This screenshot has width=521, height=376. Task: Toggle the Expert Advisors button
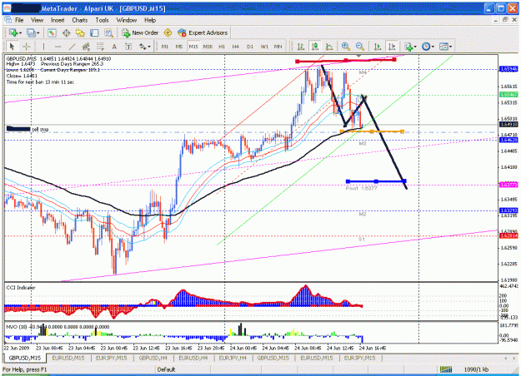click(x=203, y=32)
